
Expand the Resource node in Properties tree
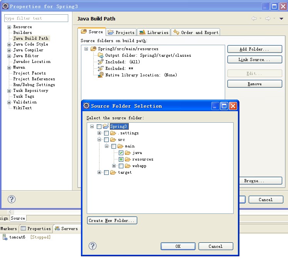(9, 27)
